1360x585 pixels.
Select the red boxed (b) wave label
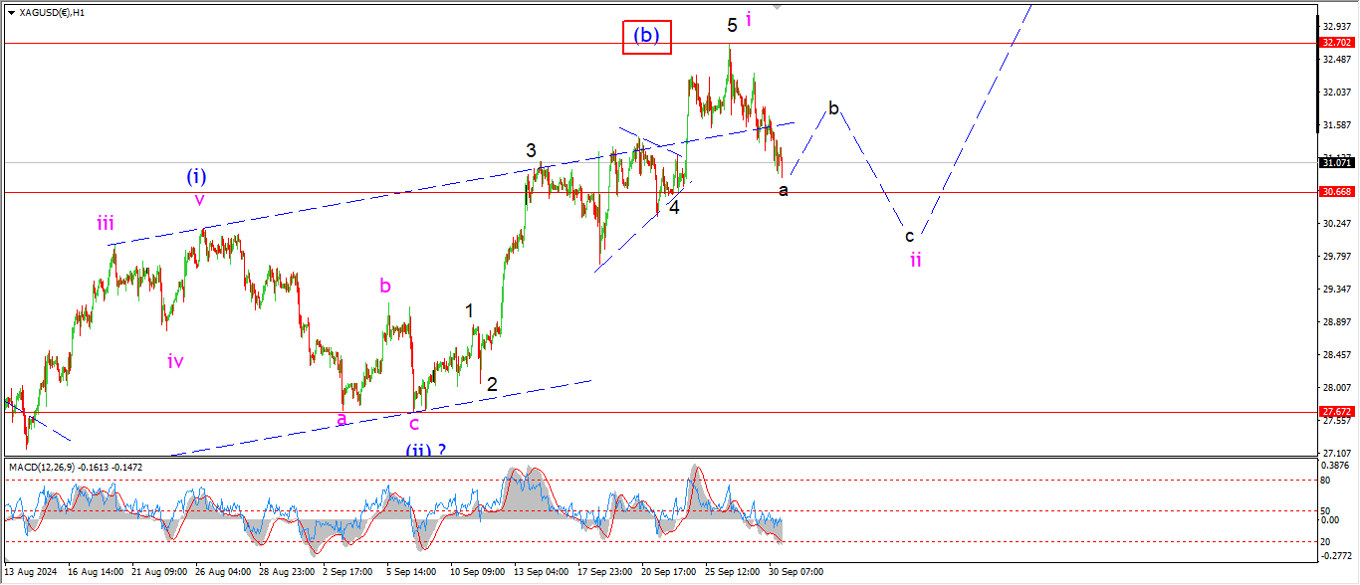(647, 37)
